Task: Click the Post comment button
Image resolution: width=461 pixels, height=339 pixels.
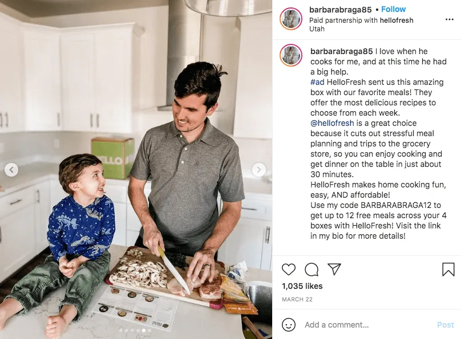Action: point(446,325)
